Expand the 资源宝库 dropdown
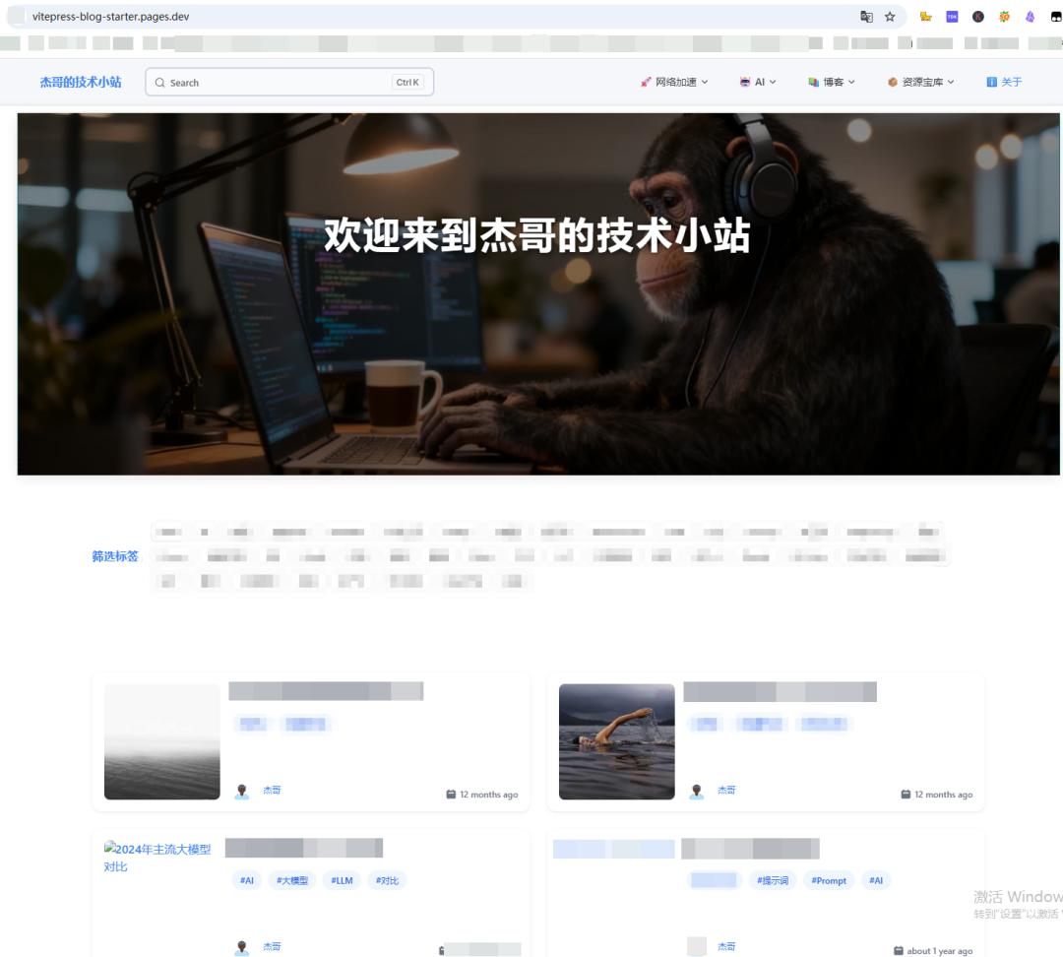Viewport: 1063px width, 957px height. [x=920, y=82]
